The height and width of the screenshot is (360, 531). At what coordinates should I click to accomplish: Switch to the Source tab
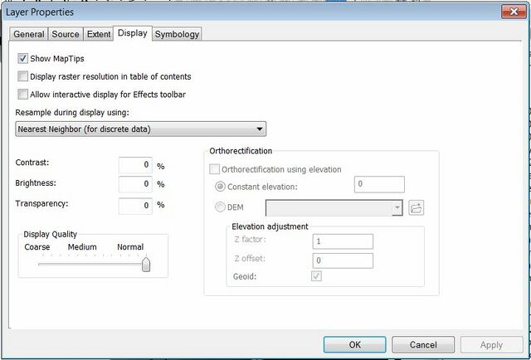[x=66, y=34]
